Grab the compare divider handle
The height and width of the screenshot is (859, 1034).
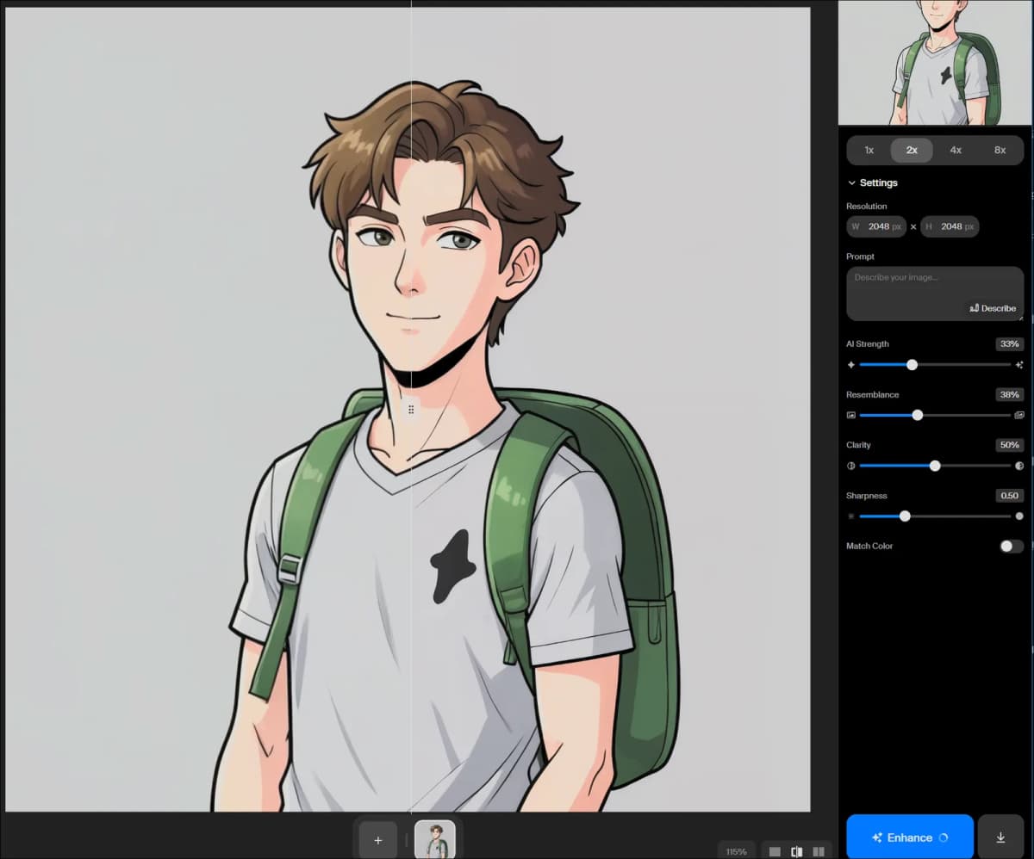(x=412, y=410)
